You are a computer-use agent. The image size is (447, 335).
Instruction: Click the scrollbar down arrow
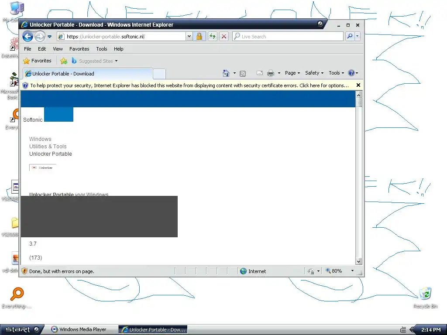click(359, 261)
